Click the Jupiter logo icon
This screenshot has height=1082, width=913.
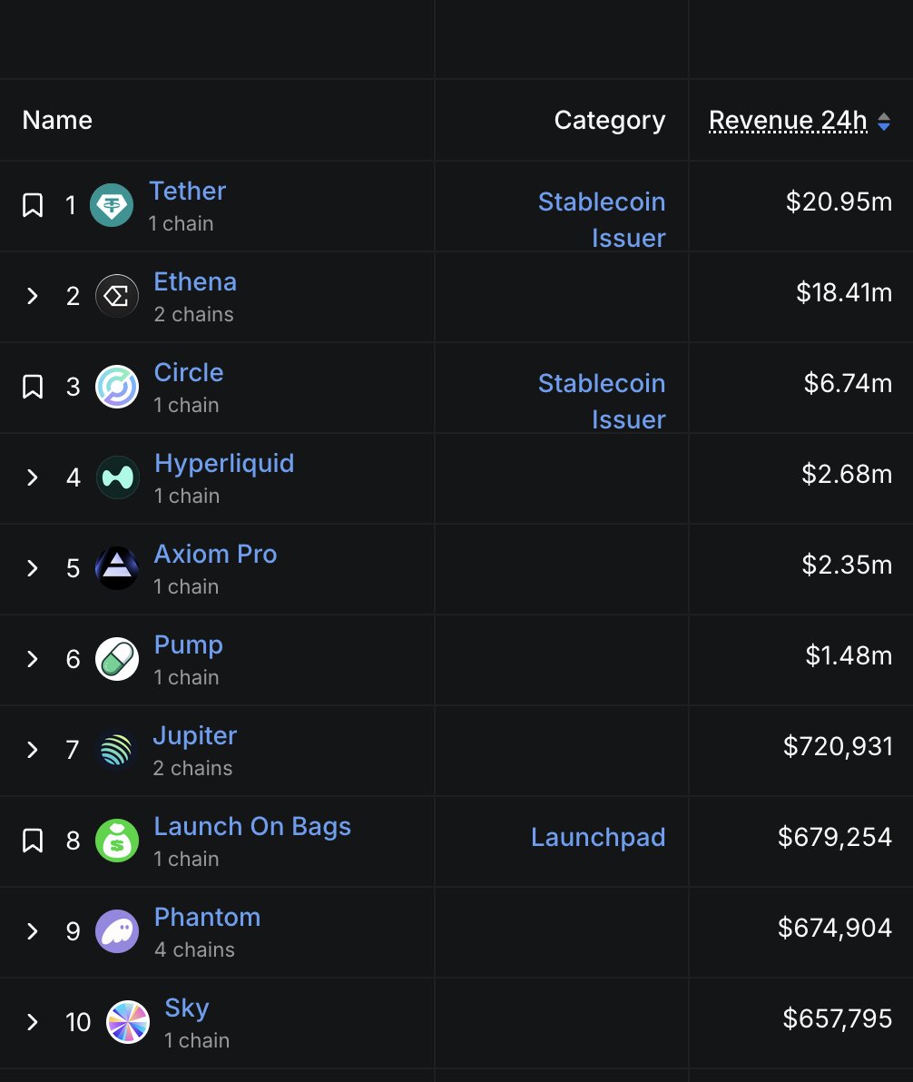pos(116,750)
